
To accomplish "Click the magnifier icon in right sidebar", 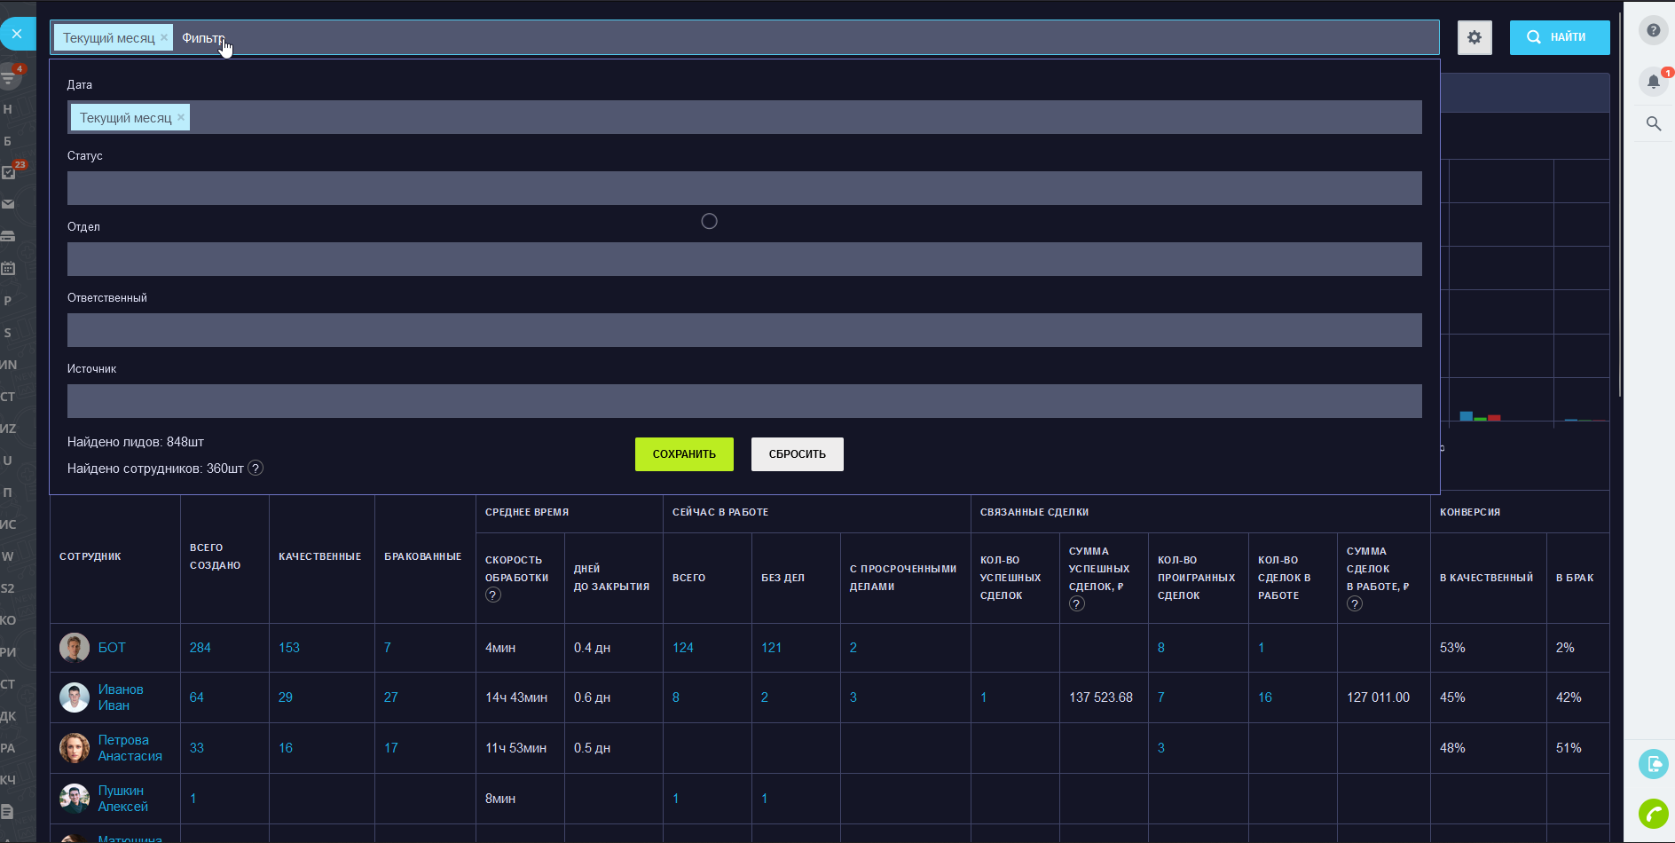I will click(1653, 123).
